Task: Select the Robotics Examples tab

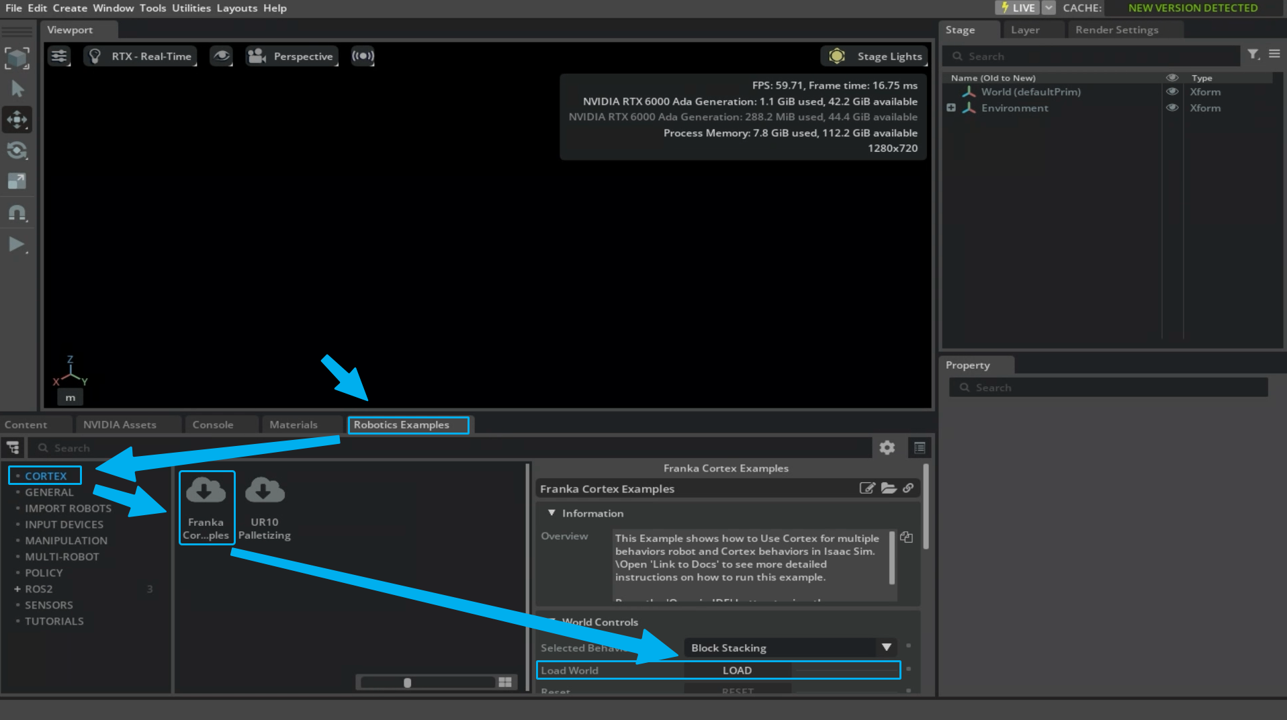Action: click(408, 424)
